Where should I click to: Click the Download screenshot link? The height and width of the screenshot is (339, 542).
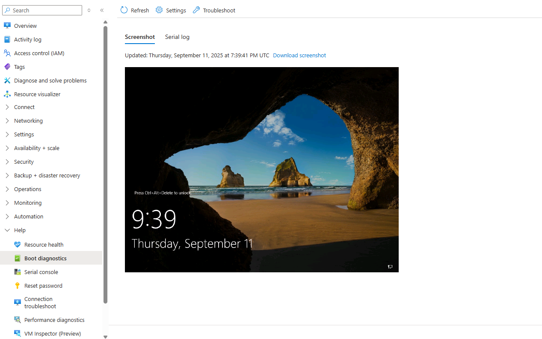pos(299,55)
